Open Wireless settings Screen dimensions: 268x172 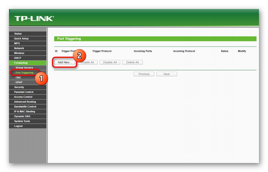(x=28, y=53)
